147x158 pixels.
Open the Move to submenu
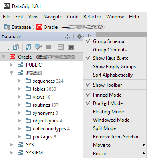pyautogui.click(x=115, y=145)
